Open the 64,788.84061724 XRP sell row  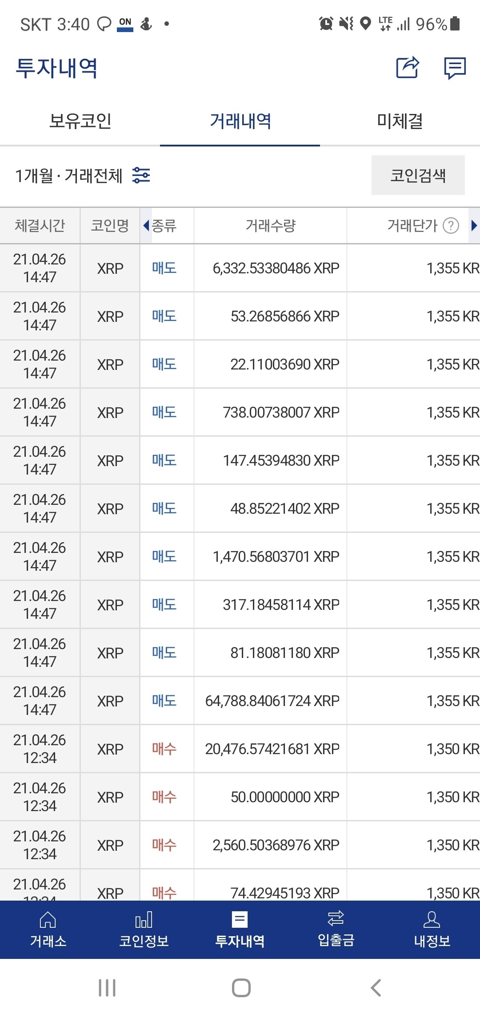click(x=272, y=701)
